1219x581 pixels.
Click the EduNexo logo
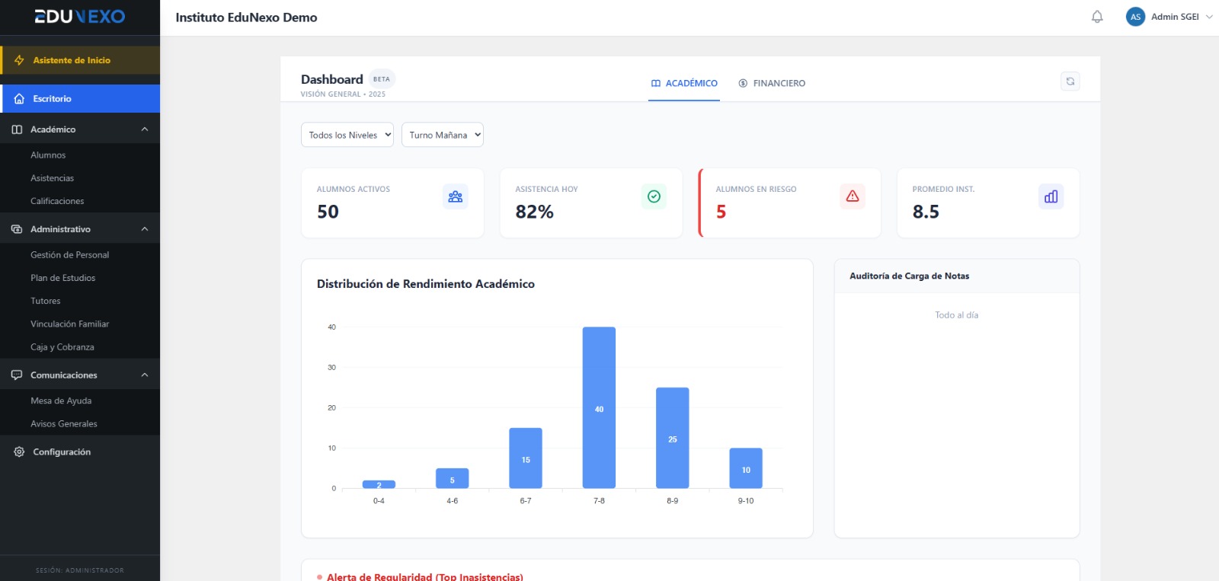(x=80, y=17)
